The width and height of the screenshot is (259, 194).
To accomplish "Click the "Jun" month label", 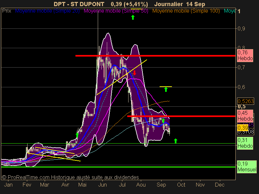I will (x=102, y=185).
